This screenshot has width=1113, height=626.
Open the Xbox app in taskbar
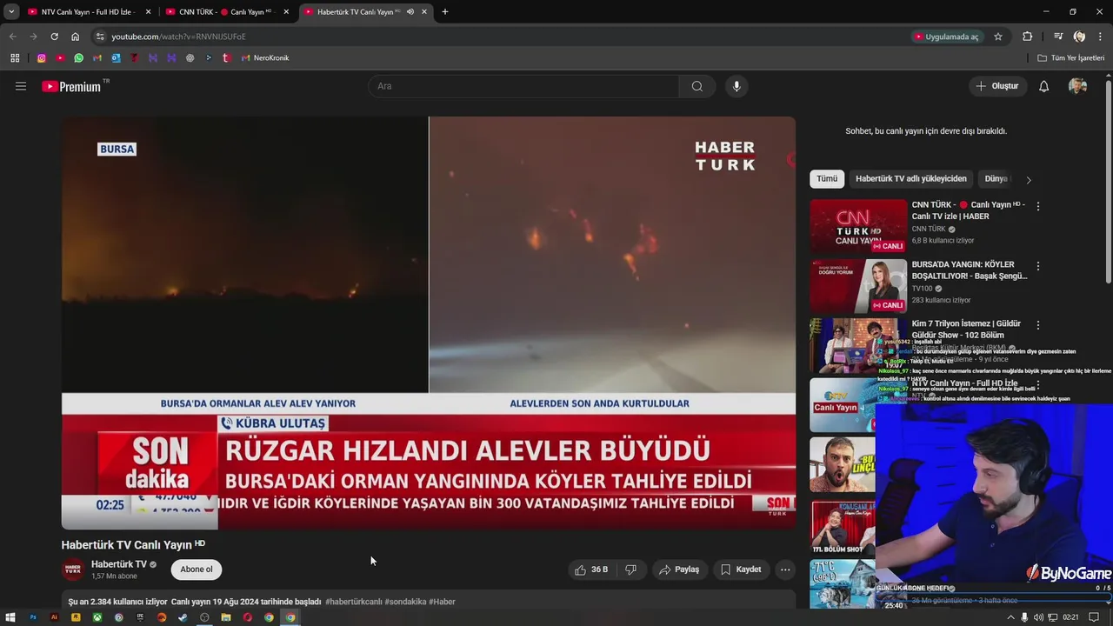tap(97, 617)
